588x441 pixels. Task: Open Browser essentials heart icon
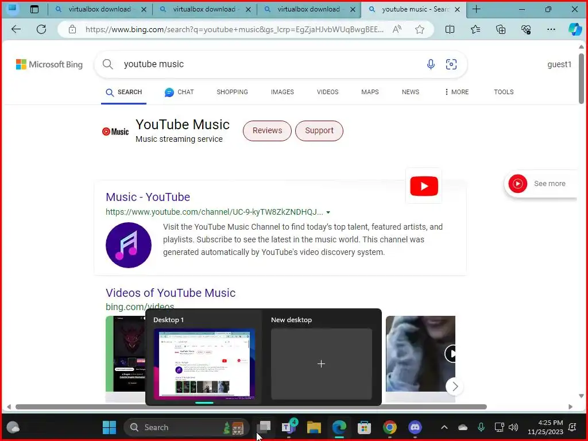pos(526,29)
